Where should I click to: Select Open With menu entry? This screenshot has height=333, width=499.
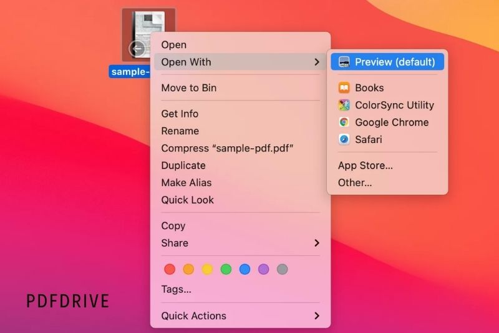click(x=240, y=62)
